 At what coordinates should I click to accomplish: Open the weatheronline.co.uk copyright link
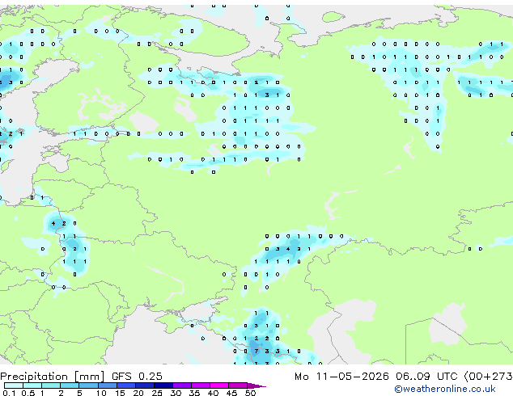[444, 389]
